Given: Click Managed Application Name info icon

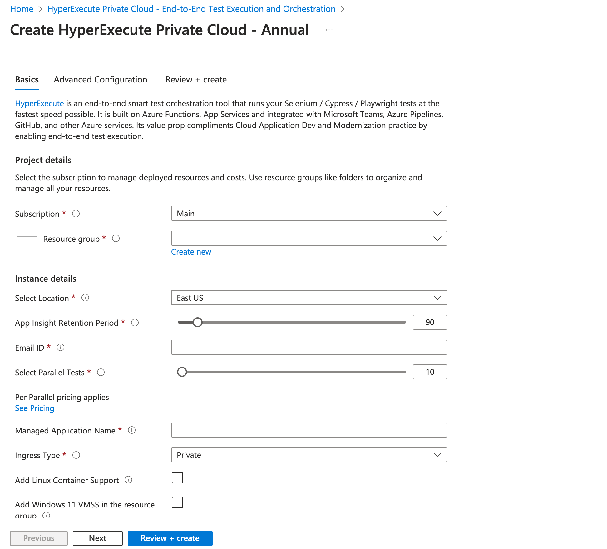Looking at the screenshot, I should click(x=132, y=430).
